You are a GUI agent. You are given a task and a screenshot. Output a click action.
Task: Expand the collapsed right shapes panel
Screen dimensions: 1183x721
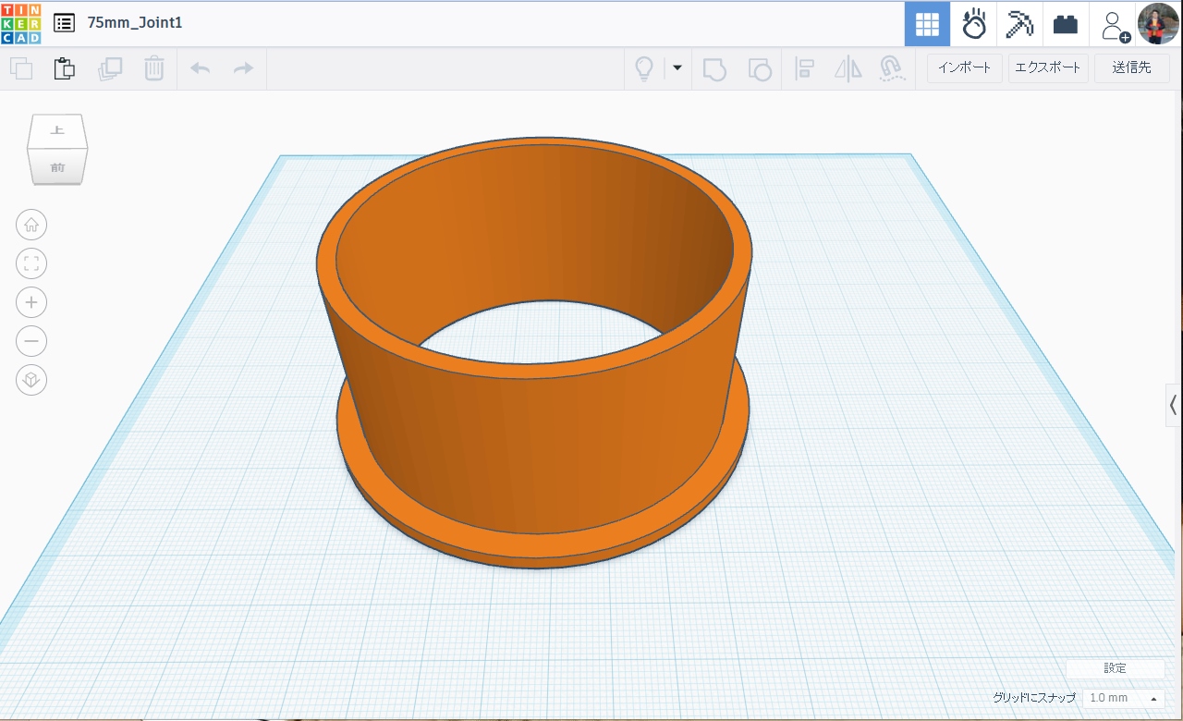(1173, 405)
